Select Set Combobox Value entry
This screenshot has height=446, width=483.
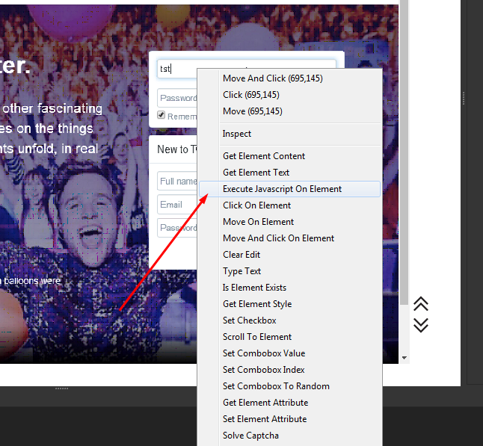(264, 353)
